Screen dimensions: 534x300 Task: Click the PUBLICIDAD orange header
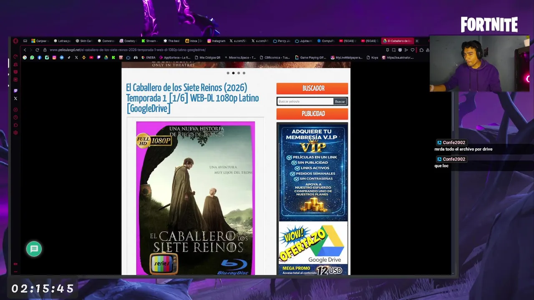tap(312, 114)
